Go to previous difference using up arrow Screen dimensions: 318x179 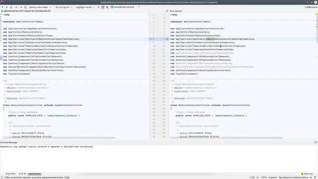click(2, 7)
